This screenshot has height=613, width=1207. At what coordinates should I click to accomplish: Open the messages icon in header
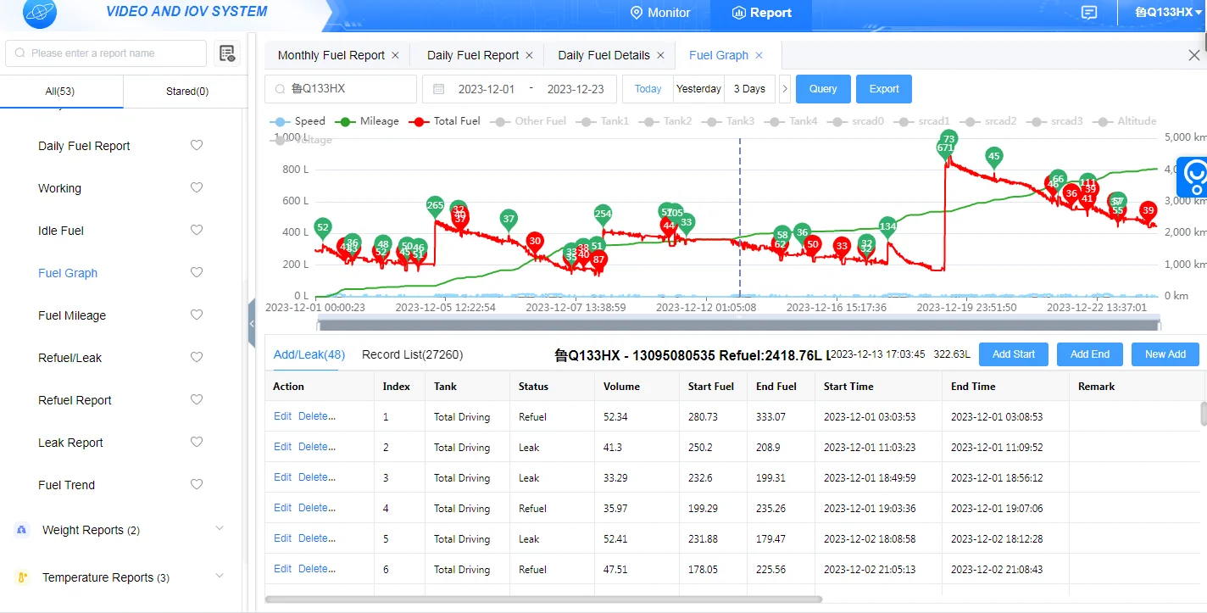(1089, 13)
